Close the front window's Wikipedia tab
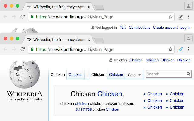This screenshot has height=121, width=194. (89, 39)
